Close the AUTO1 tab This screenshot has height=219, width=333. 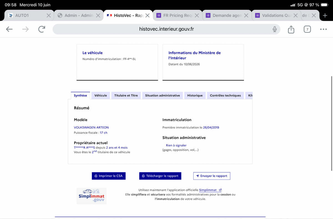[x=49, y=16]
